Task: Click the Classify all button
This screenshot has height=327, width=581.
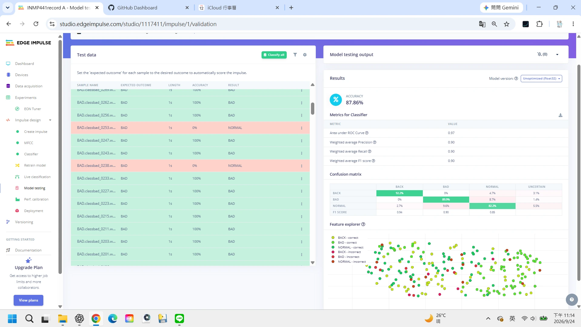Action: coord(274,55)
